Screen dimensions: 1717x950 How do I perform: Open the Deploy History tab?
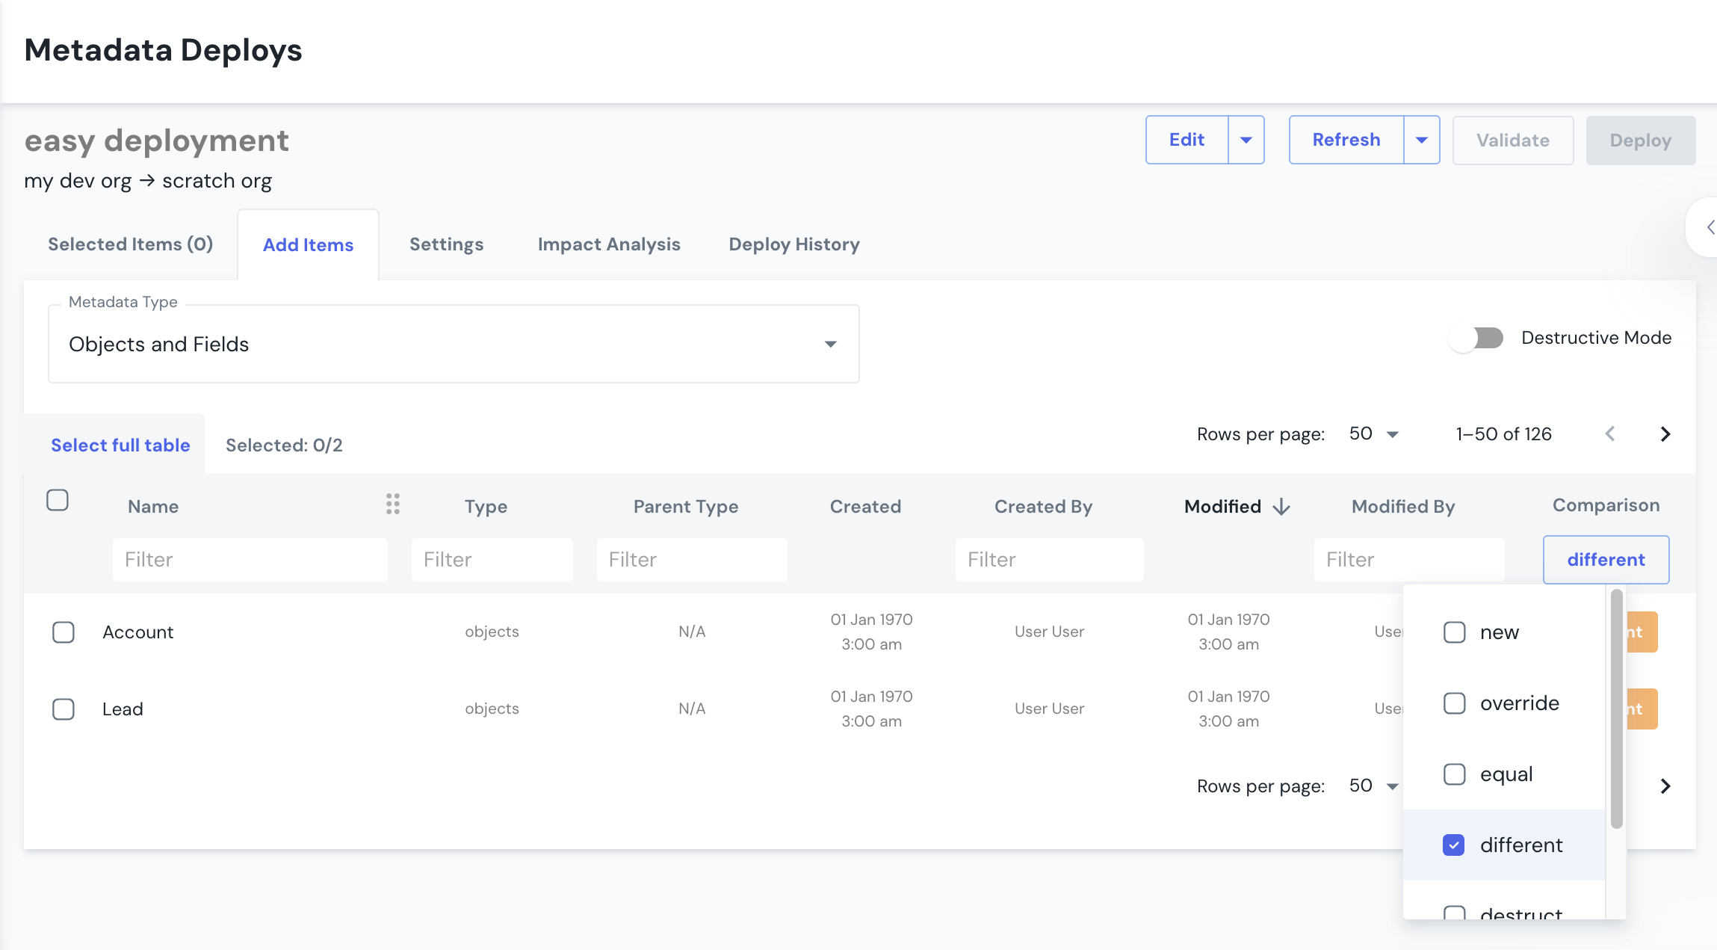pos(793,244)
